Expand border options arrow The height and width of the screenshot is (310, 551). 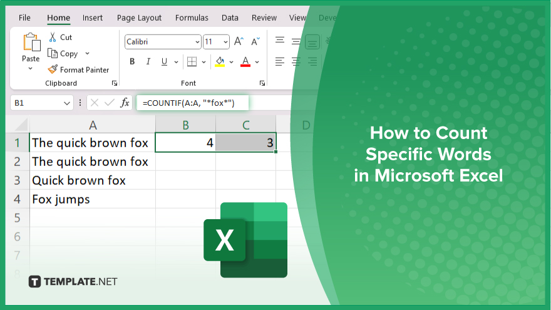[203, 62]
